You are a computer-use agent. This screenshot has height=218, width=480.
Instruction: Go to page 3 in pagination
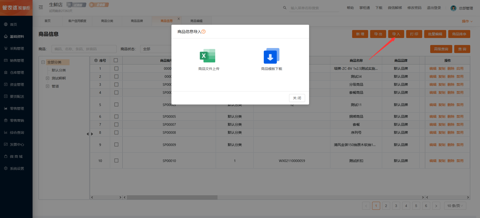(396, 206)
